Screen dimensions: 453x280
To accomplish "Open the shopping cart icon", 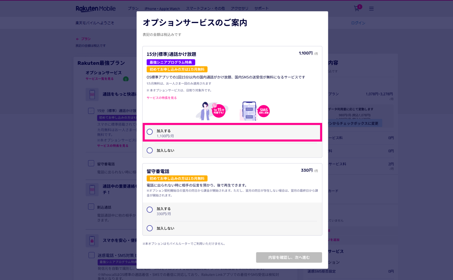I will (357, 8).
